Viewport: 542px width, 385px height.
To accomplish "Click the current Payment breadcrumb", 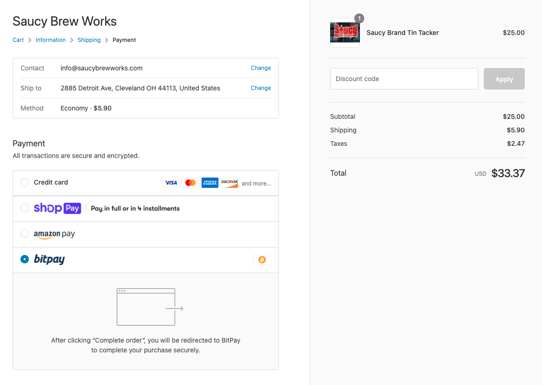I will (x=124, y=40).
